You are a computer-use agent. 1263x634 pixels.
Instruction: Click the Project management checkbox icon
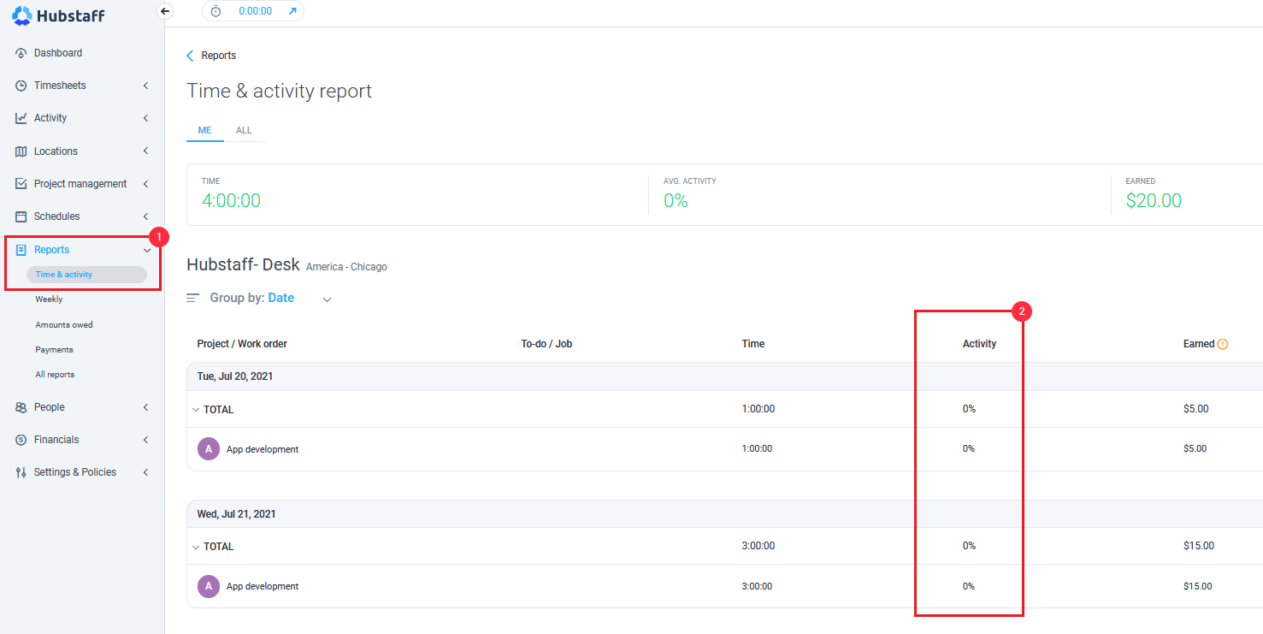(21, 184)
